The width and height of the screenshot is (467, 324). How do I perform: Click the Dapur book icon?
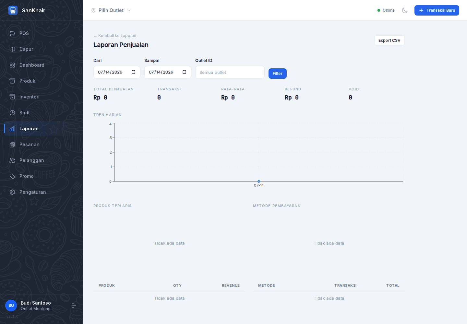[x=12, y=49]
